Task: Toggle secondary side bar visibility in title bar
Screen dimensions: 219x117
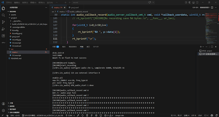Action: click(197, 2)
